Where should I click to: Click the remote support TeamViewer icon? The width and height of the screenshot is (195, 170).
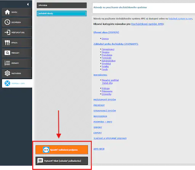point(46,150)
